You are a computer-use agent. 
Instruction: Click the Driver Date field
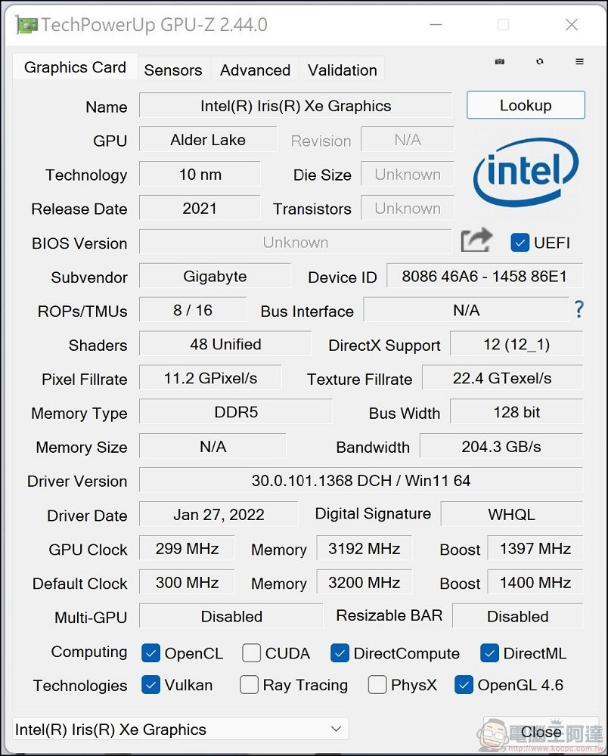coord(219,514)
